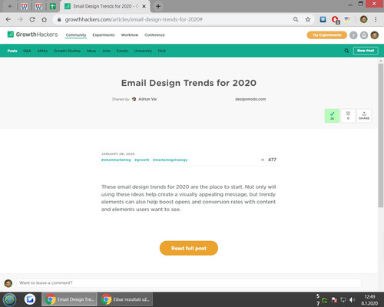Screen dimensions: 384x307
Task: Open the comments count button
Action: 348,116
